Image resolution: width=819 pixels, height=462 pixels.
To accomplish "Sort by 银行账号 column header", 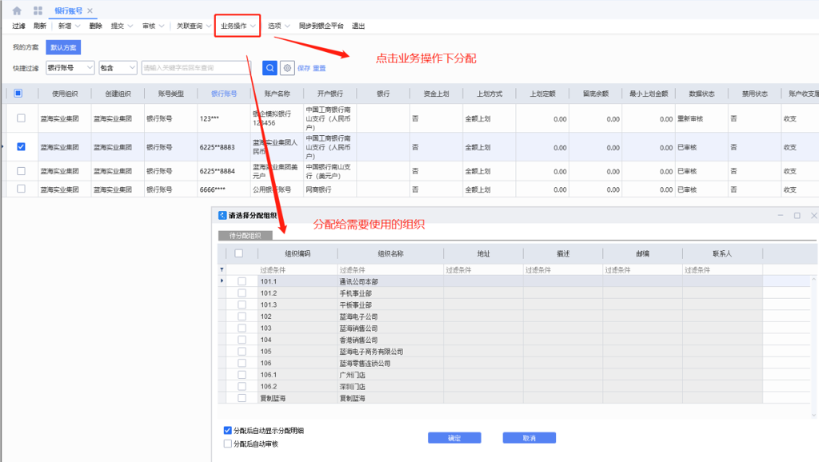I will coord(224,94).
